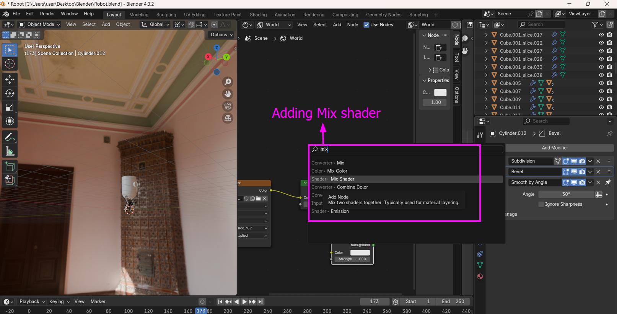The image size is (617, 314).
Task: Select the Cursor tool in the toolbar
Action: pyautogui.click(x=10, y=64)
